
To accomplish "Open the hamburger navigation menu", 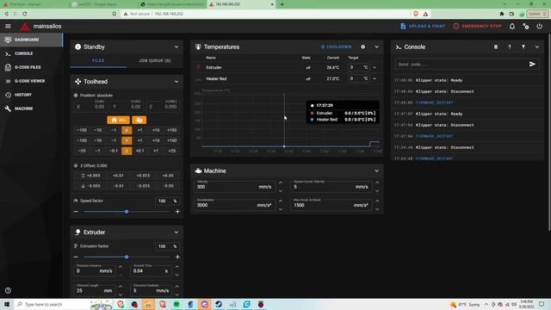I will [8, 27].
